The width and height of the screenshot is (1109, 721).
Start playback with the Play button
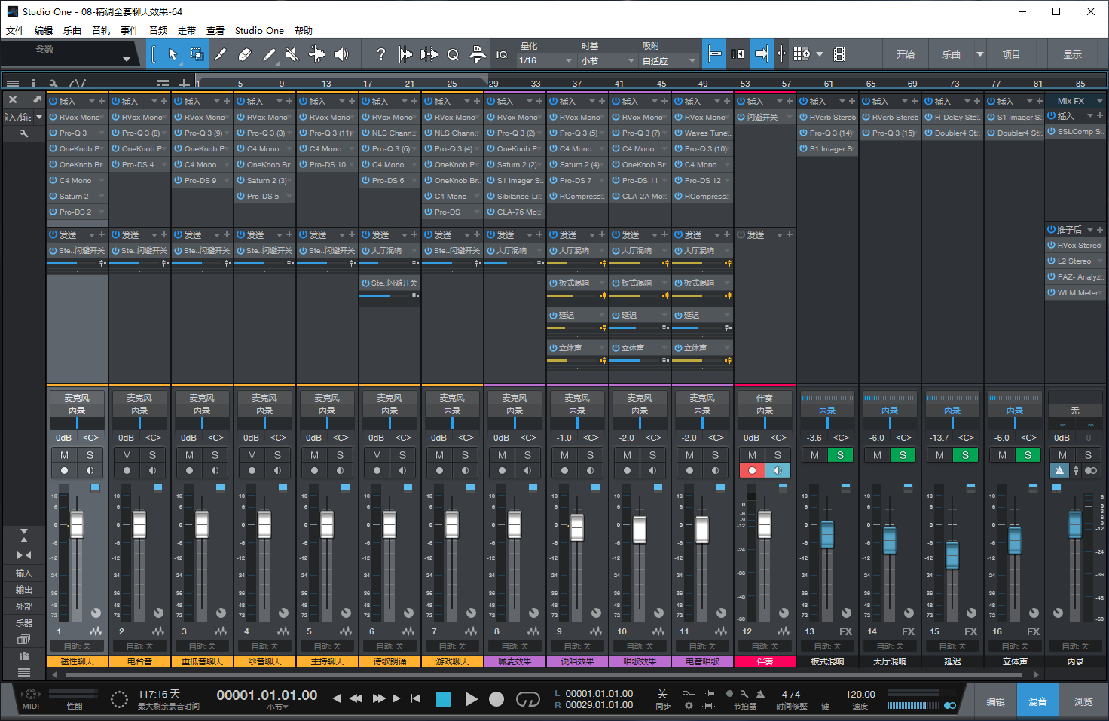tap(471, 699)
